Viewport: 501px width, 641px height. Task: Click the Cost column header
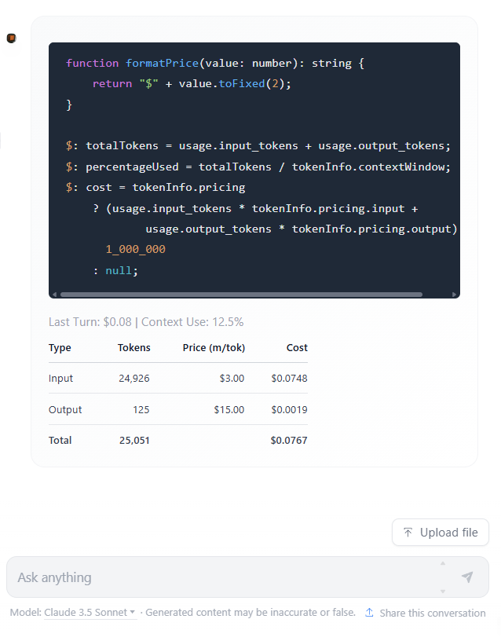coord(297,347)
